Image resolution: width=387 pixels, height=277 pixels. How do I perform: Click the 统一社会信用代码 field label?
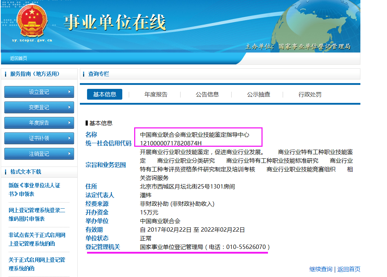click(108, 143)
